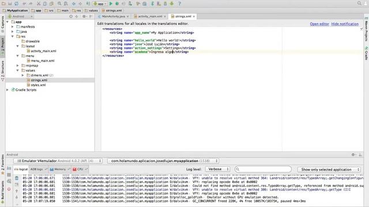Open the Android project view dropdown
Viewport: 369px width, 207px height.
pos(20,17)
